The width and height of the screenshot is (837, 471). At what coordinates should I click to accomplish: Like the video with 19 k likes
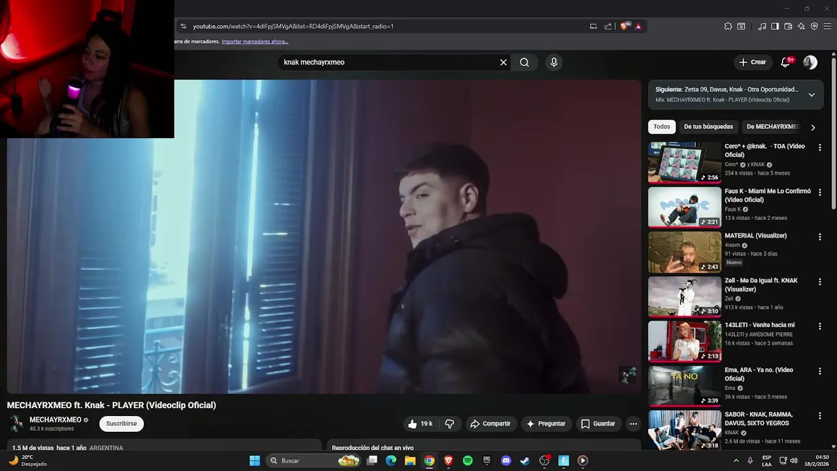point(420,424)
